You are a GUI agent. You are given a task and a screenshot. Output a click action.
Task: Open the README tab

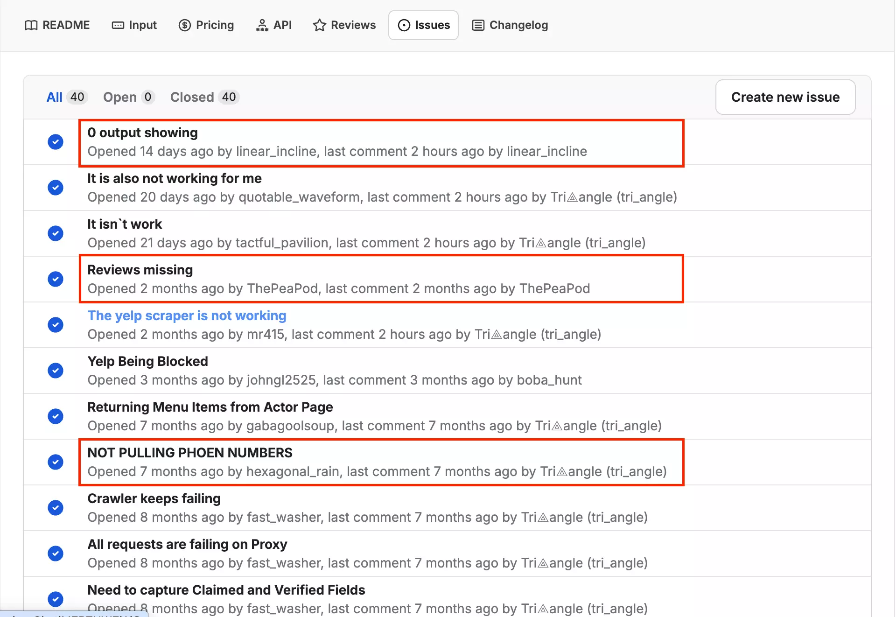(x=57, y=25)
